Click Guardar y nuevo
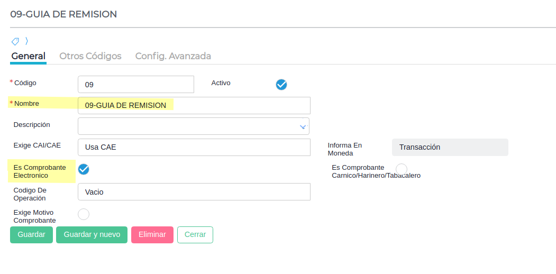Screen dimensions: 556x274 92,235
